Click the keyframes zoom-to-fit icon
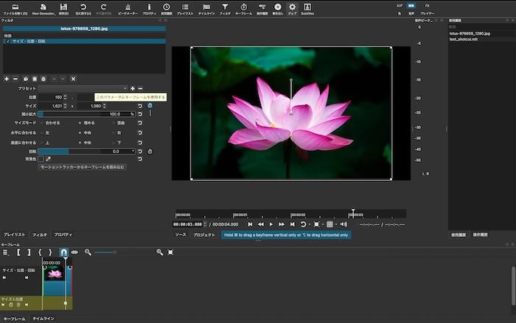The image size is (516, 323). click(x=170, y=252)
